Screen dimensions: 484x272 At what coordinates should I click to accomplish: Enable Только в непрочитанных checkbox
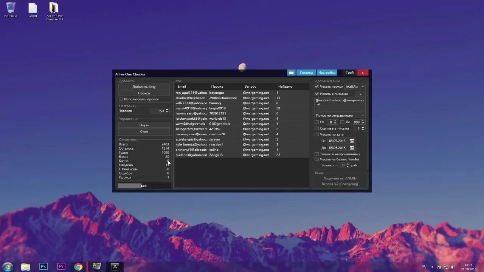316,154
